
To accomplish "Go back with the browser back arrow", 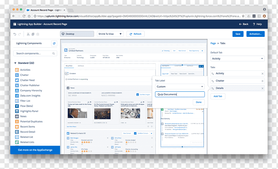I will 14,16.
